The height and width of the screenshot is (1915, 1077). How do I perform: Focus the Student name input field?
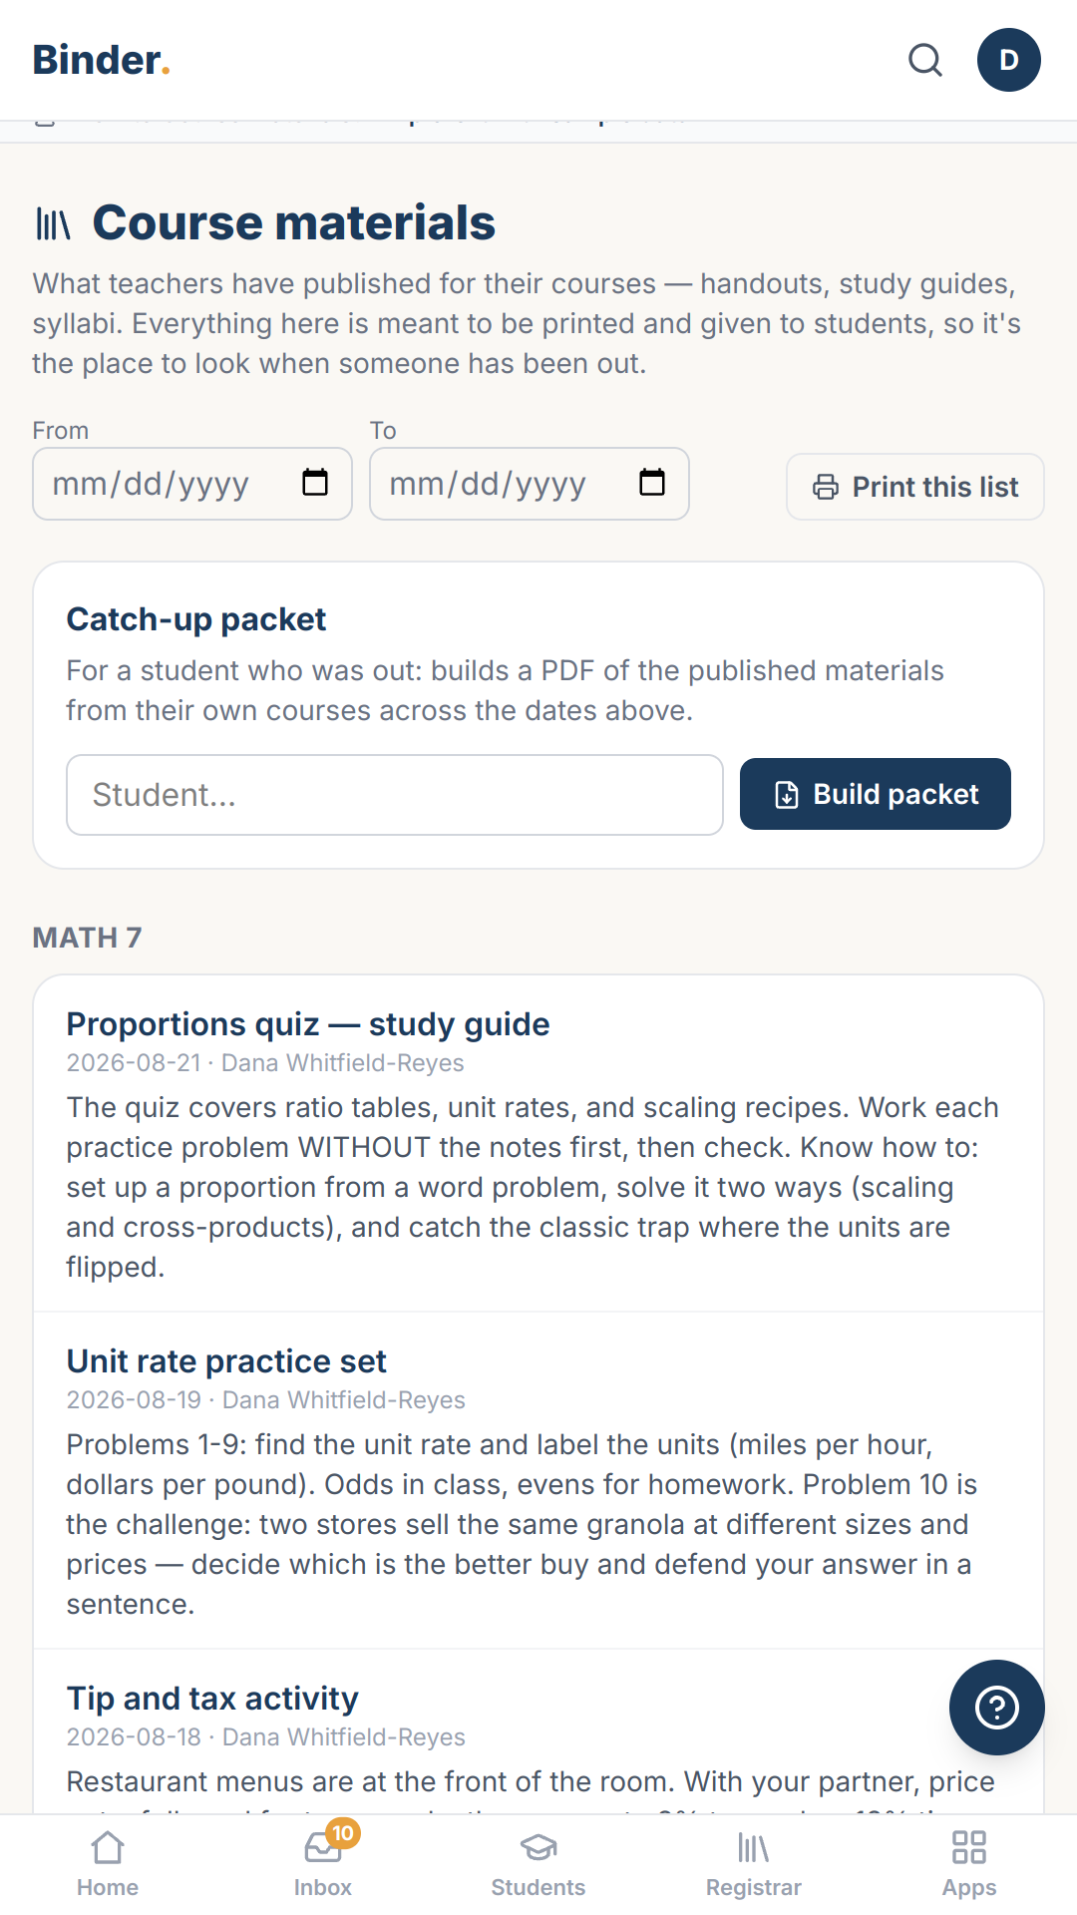click(x=395, y=795)
